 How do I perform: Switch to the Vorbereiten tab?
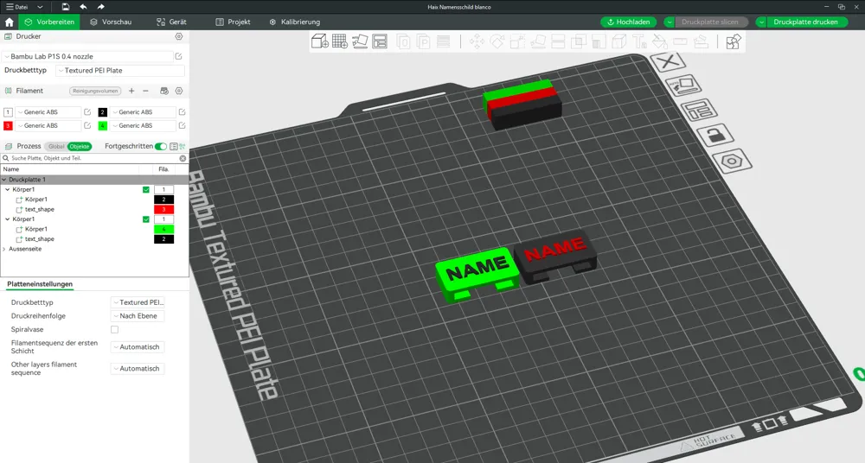click(x=49, y=22)
